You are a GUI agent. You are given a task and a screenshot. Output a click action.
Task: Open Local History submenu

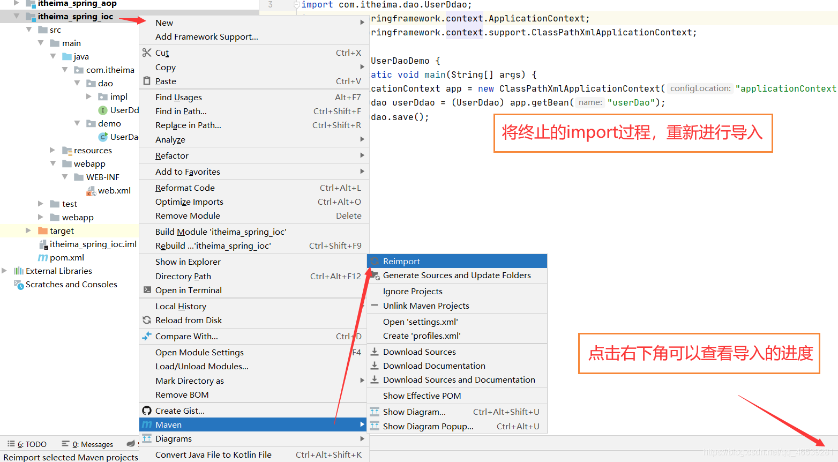point(253,306)
